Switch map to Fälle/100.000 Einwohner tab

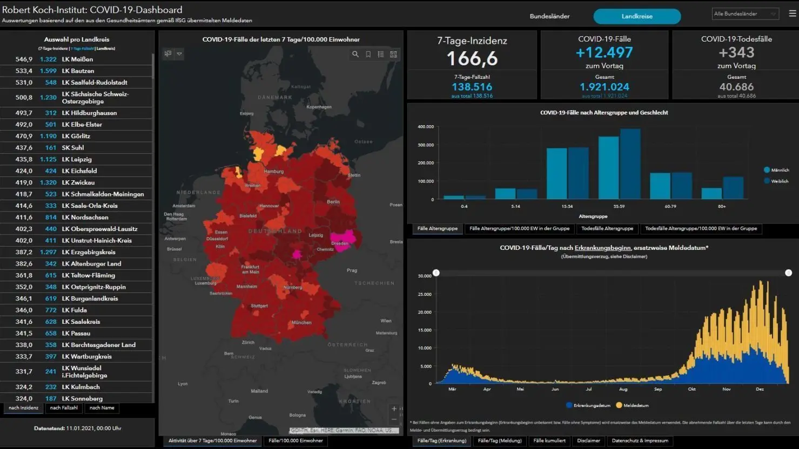click(x=296, y=441)
